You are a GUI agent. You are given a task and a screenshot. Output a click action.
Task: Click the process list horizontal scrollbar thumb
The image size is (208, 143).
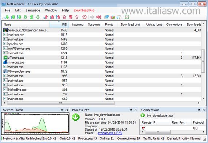click(61, 103)
